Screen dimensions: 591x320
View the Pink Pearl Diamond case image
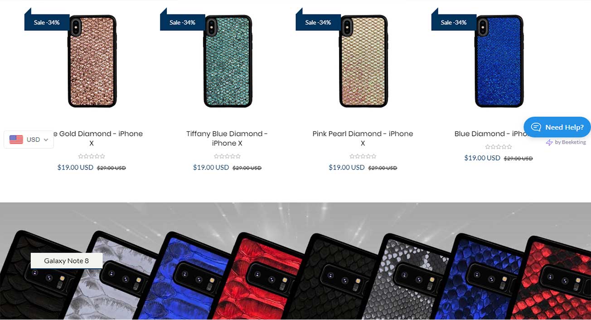coord(363,61)
